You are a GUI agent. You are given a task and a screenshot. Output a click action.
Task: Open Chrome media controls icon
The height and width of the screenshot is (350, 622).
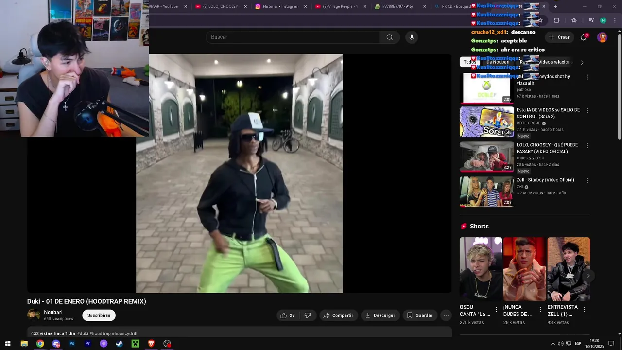(x=591, y=20)
